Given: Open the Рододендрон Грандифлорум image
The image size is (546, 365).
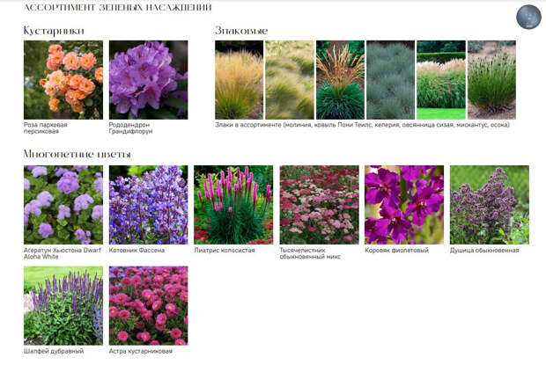Looking at the screenshot, I should [148, 80].
